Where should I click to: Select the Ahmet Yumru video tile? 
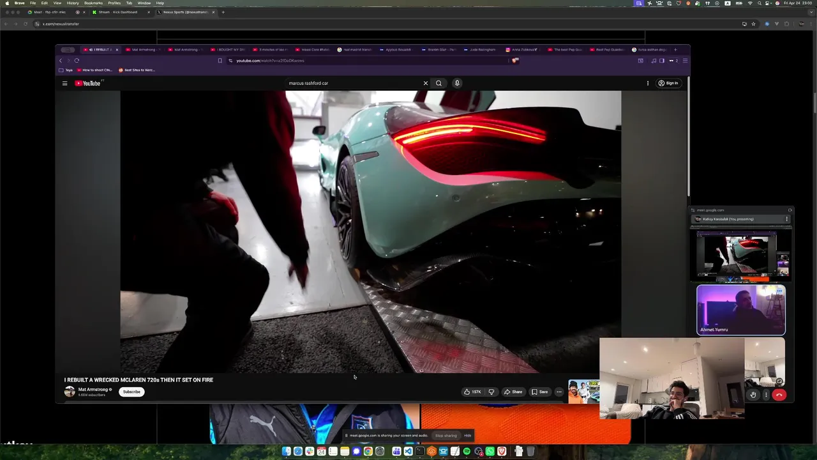click(741, 310)
